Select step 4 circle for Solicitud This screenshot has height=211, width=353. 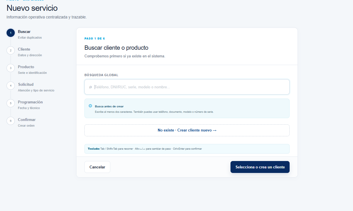11,86
